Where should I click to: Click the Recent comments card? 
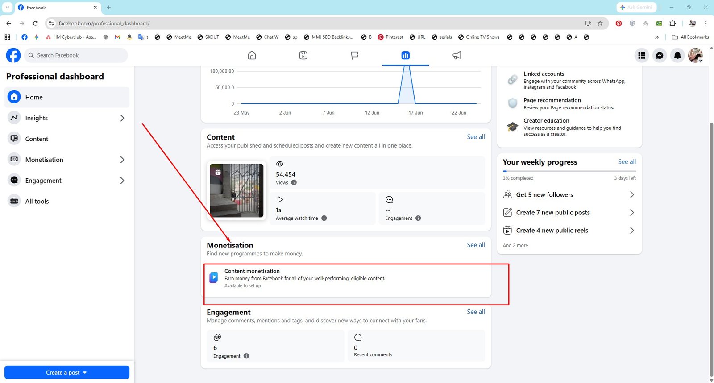416,346
